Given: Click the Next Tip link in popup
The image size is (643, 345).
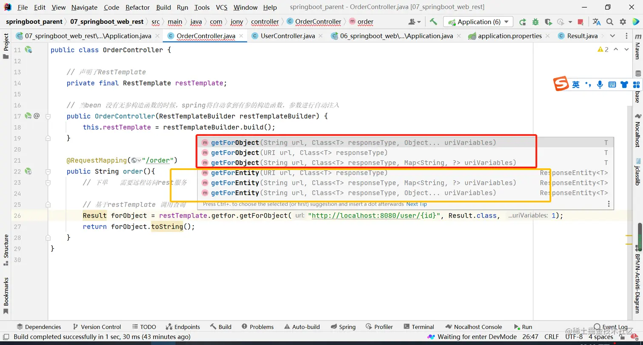Looking at the screenshot, I should point(416,204).
